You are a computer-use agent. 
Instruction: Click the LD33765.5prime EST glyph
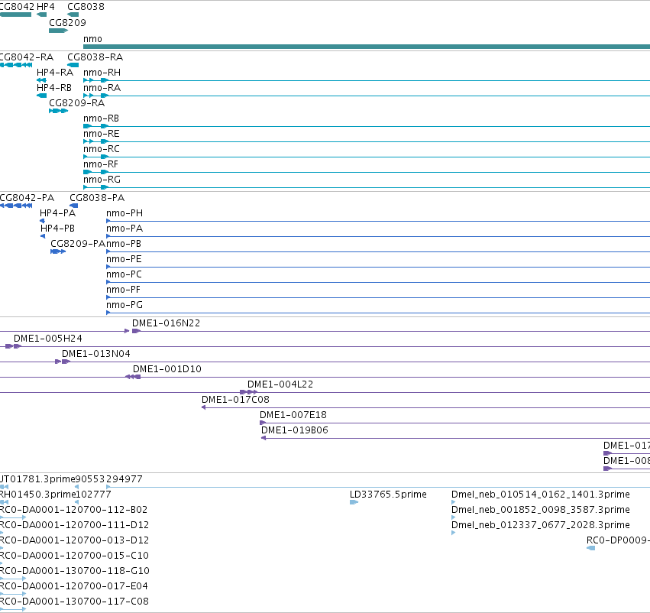tap(354, 502)
